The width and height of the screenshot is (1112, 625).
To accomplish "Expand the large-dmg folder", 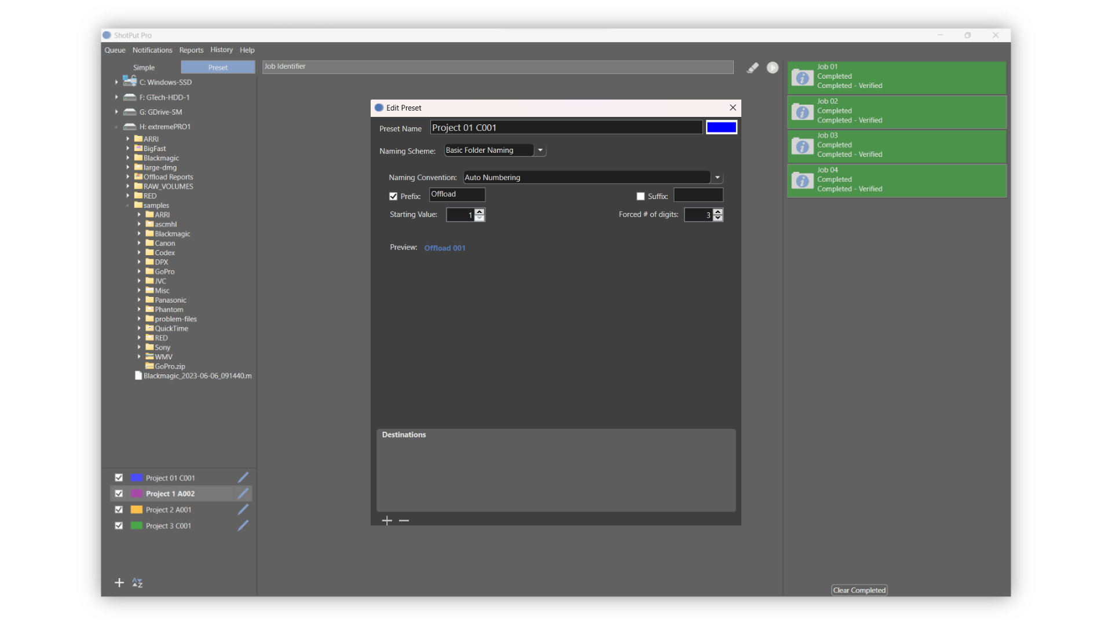I will pos(127,168).
